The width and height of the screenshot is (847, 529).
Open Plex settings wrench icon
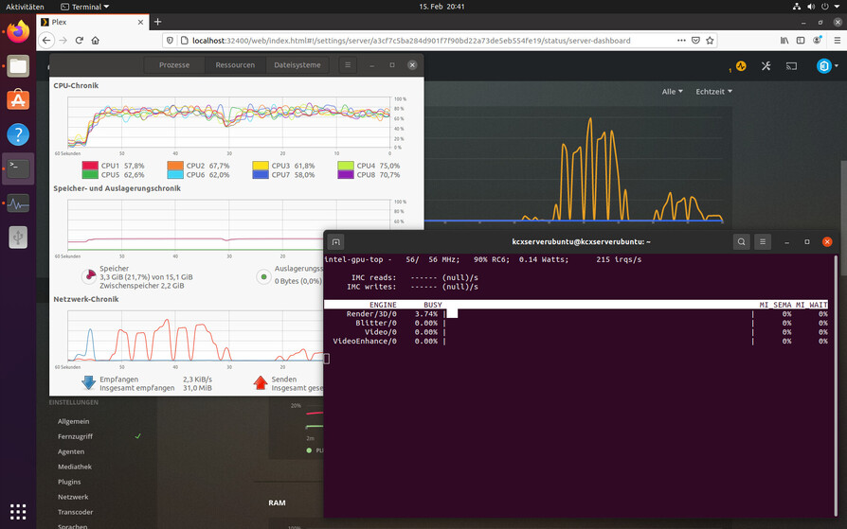pyautogui.click(x=766, y=66)
